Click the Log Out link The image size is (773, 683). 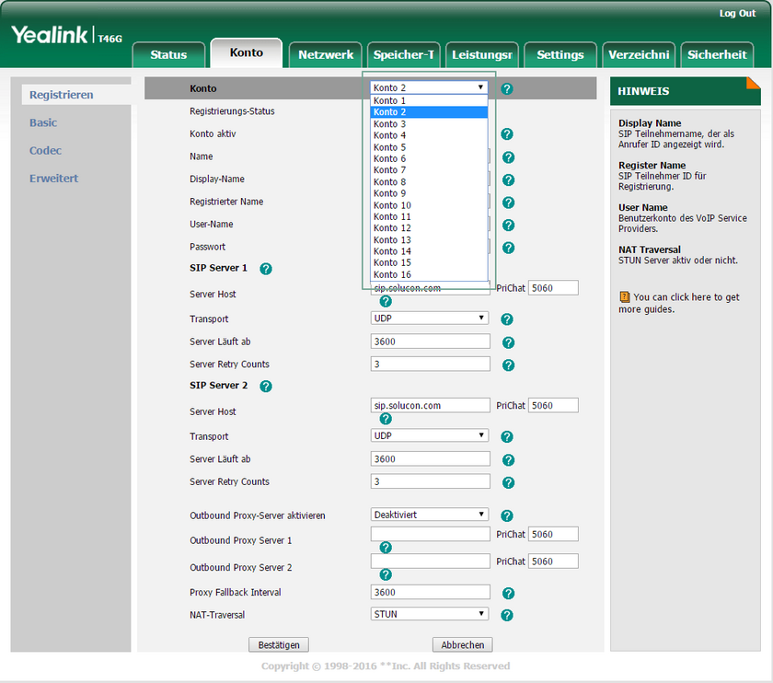pos(737,14)
